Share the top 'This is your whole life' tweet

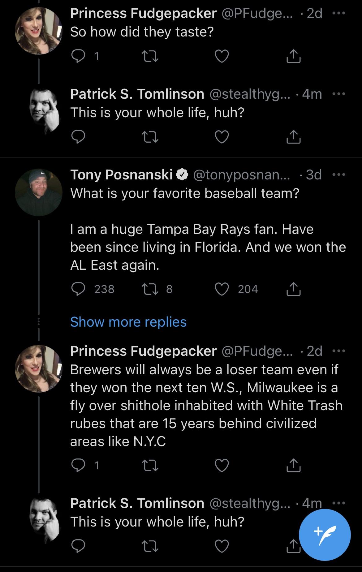(293, 137)
